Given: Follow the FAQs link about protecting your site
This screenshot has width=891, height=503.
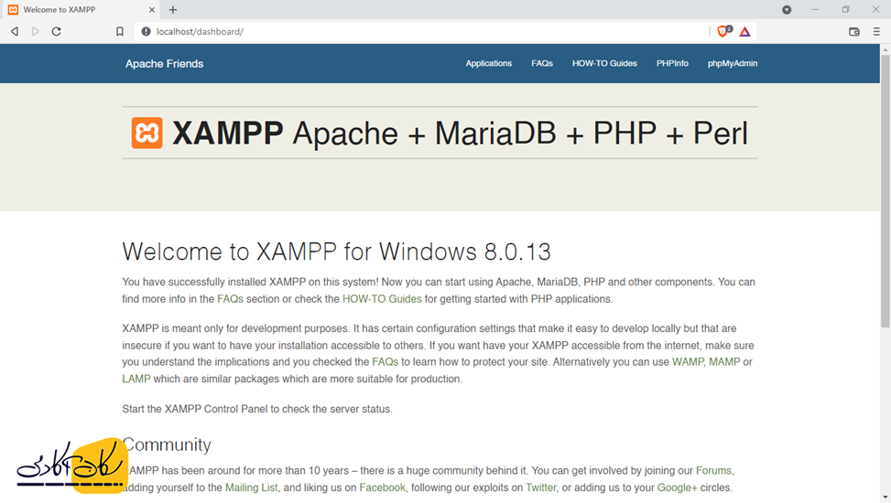Looking at the screenshot, I should 385,362.
